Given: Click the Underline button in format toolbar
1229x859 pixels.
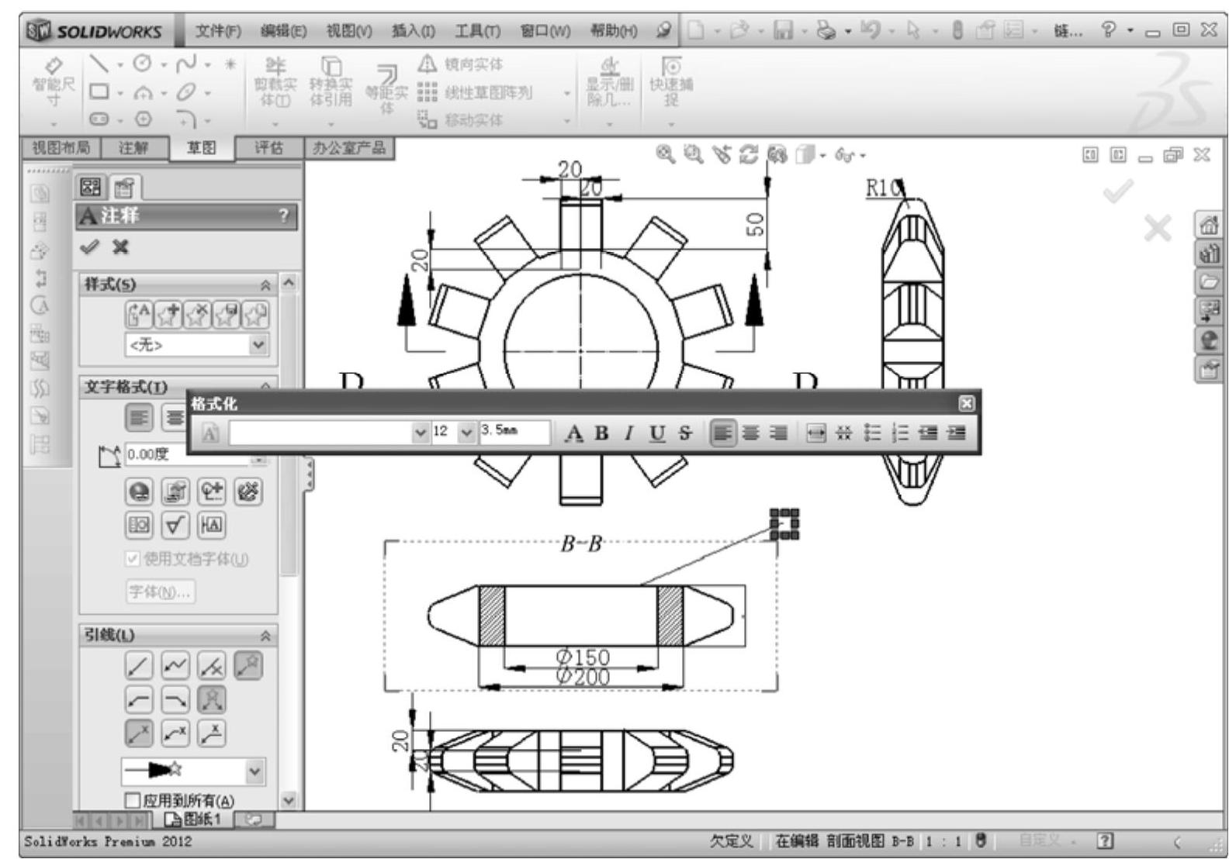Looking at the screenshot, I should click(x=657, y=433).
